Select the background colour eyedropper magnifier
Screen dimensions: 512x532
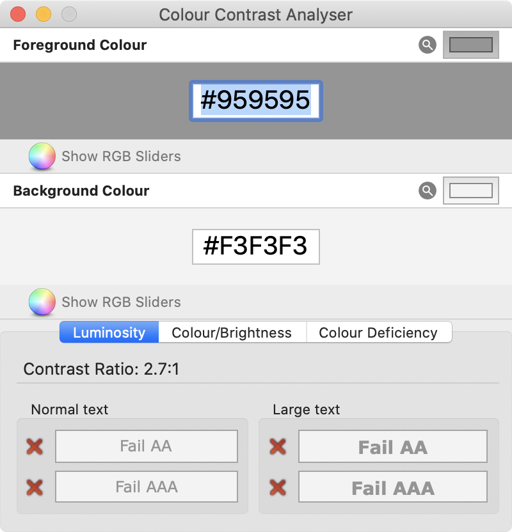[x=426, y=191]
